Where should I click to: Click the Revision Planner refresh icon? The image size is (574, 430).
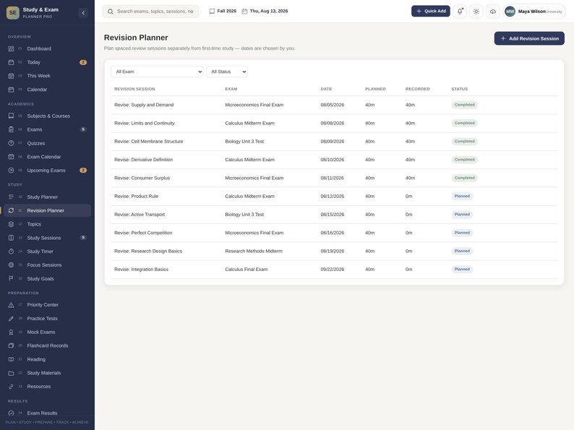pos(11,210)
